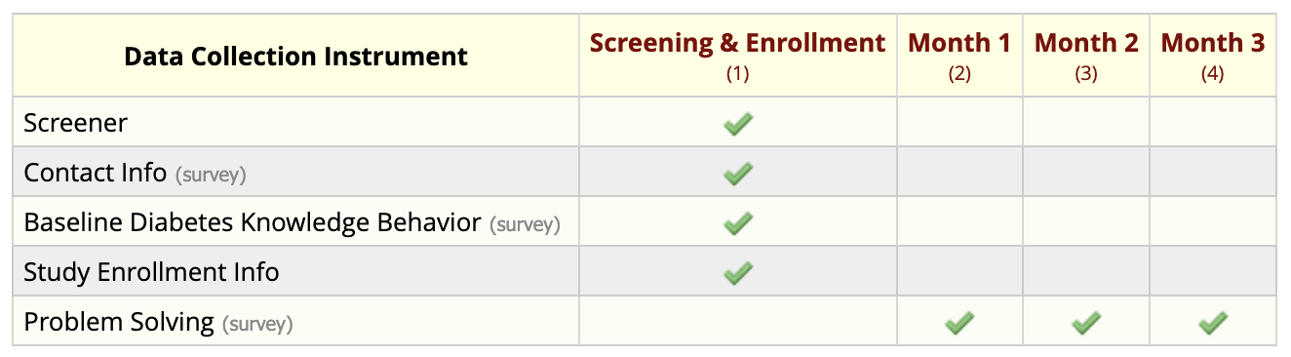Click empty Screener cell under Month 1
Viewport: 1291px width, 357px height.
click(959, 122)
